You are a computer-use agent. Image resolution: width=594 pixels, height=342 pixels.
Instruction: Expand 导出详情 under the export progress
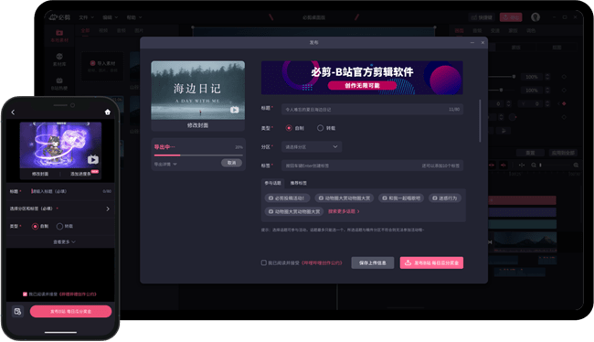(165, 165)
